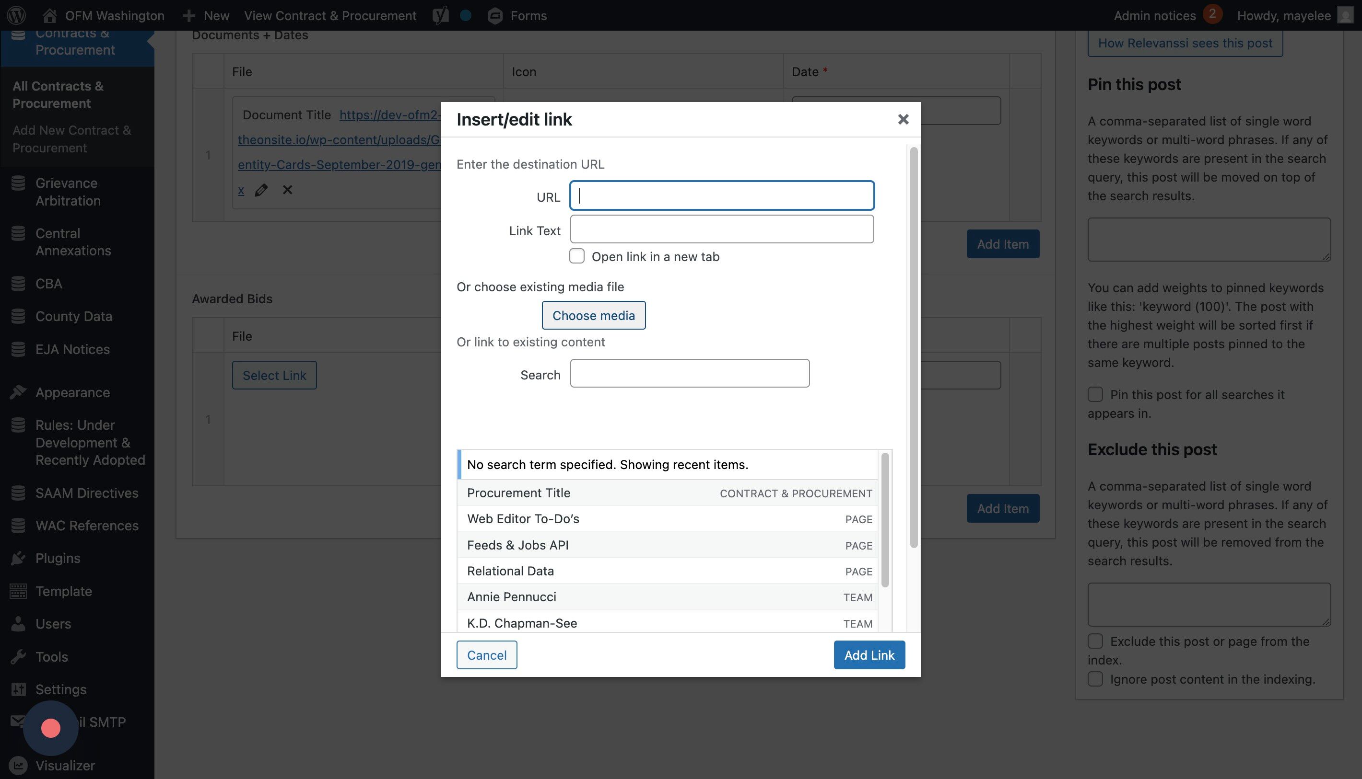The image size is (1362, 779).
Task: Open Appearance menu in sidebar
Action: pyautogui.click(x=72, y=392)
